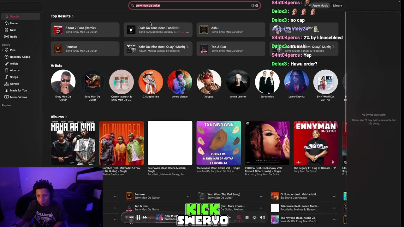Open the Xaka Ra Mina album result
Viewport: 404px width, 227px height.
(158, 49)
